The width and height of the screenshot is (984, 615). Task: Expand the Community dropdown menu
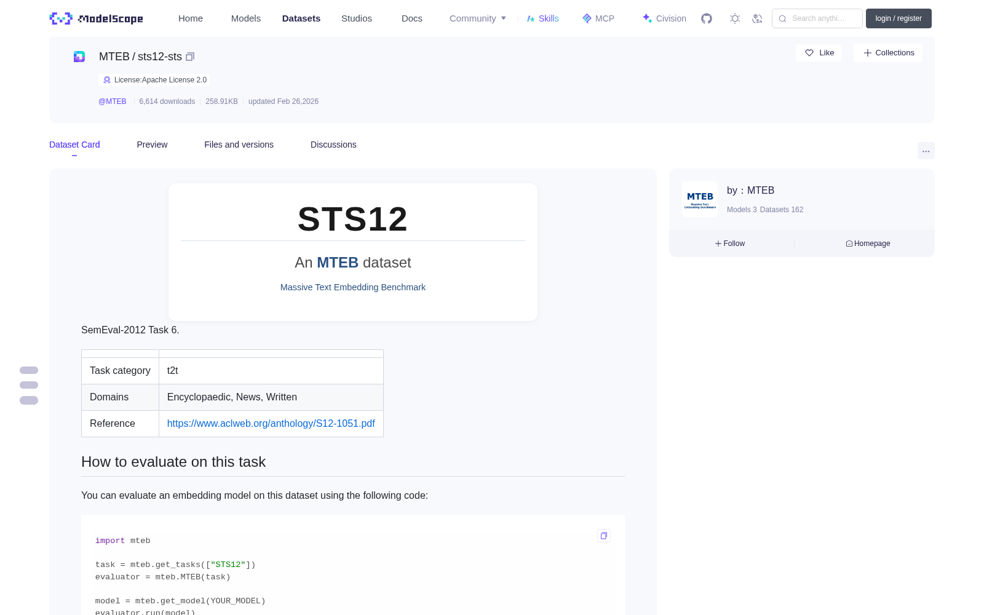click(x=478, y=18)
